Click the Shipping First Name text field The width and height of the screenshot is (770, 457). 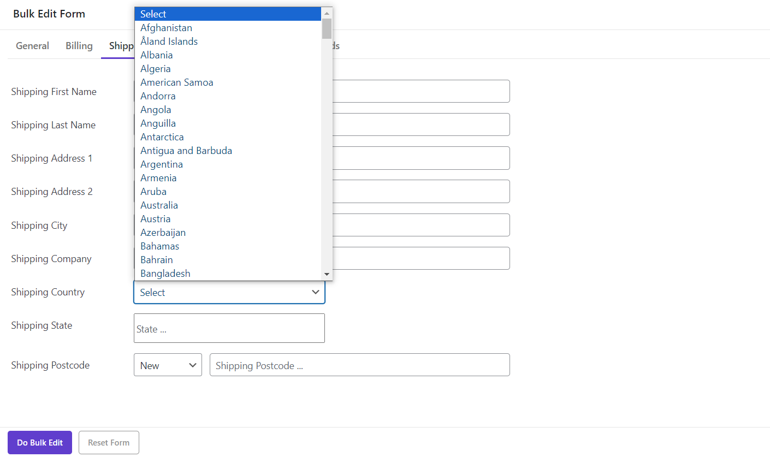pyautogui.click(x=420, y=91)
